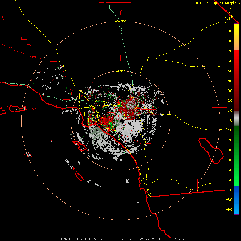This screenshot has height=241, width=241.
Task: Click the 23:18 timestamp in caption
Action: (x=179, y=239)
